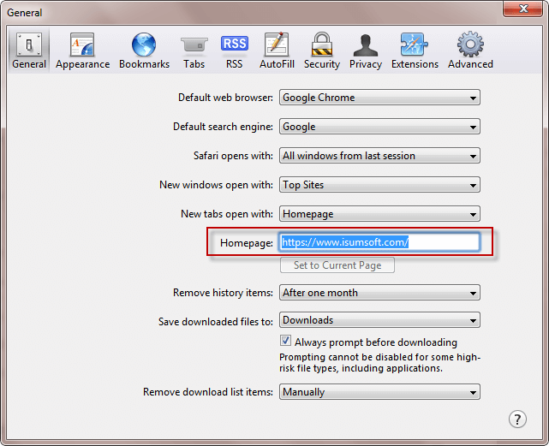Show the Privacy preferences pane
The image size is (549, 446).
coord(366,50)
